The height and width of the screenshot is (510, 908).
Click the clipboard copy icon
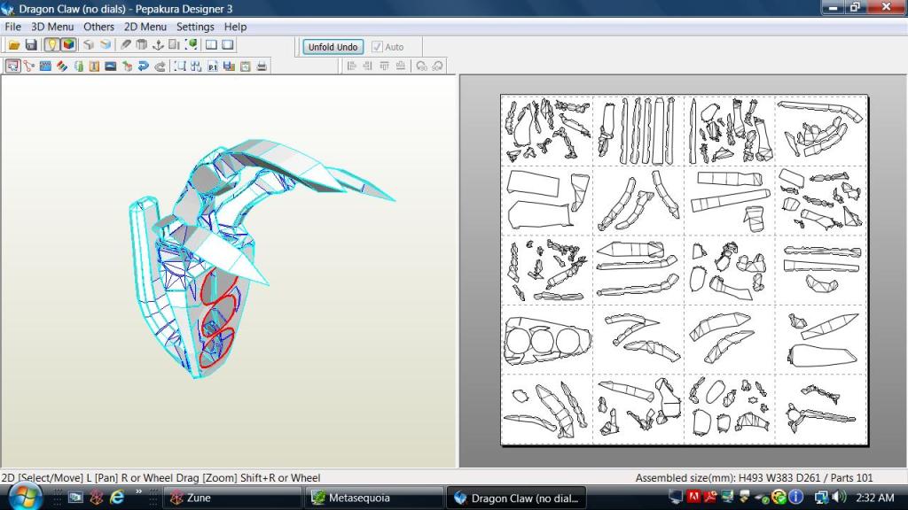(x=246, y=66)
